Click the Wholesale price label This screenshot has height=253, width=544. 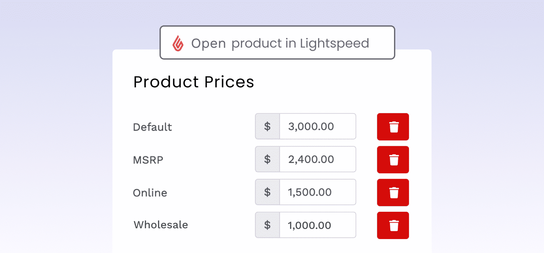pos(161,225)
